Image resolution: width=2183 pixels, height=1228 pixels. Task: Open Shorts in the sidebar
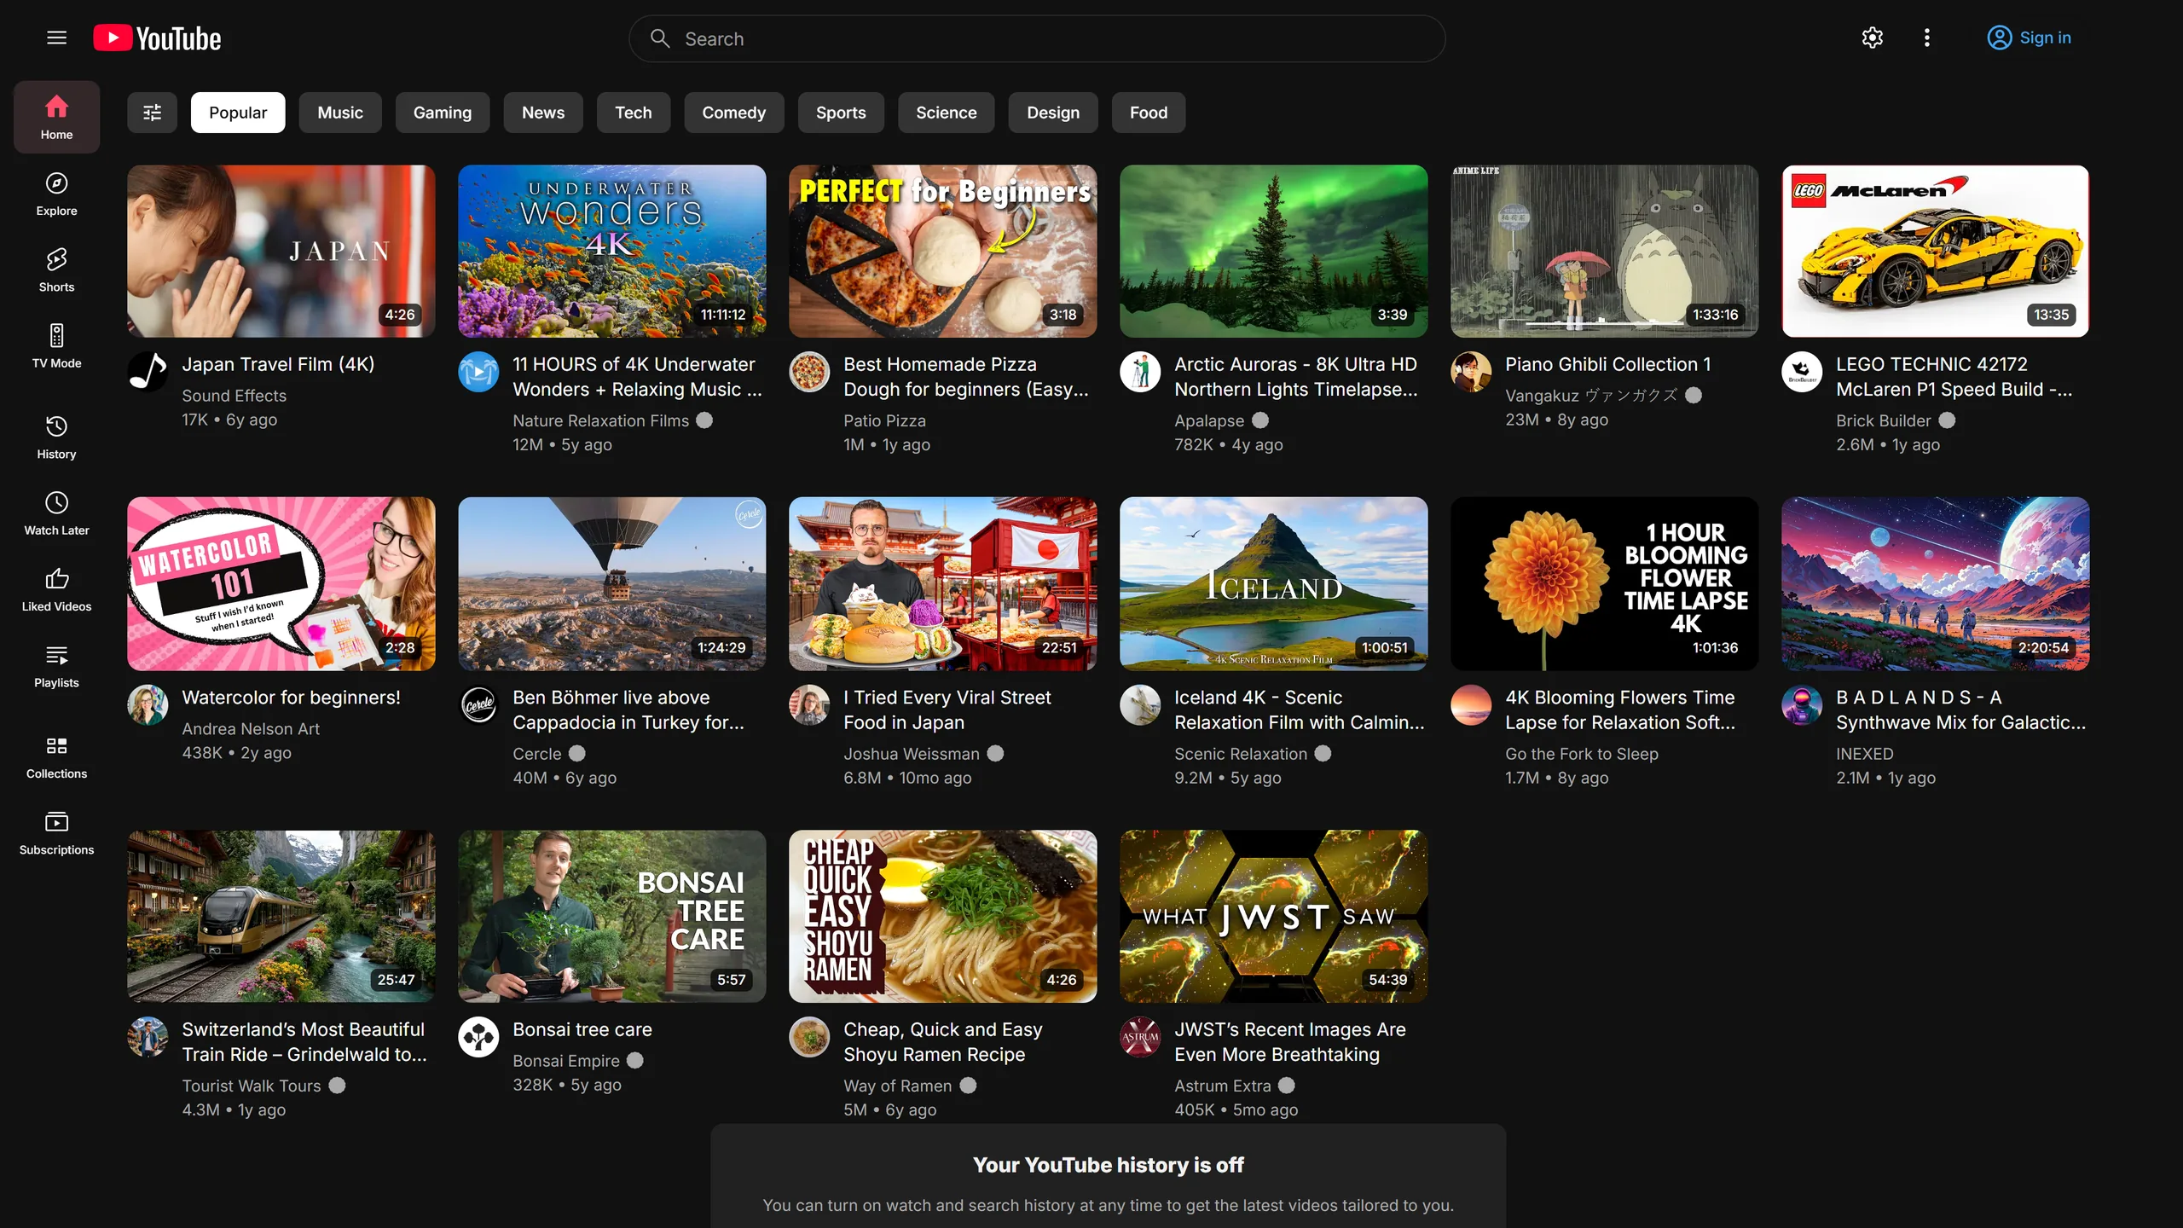click(56, 269)
